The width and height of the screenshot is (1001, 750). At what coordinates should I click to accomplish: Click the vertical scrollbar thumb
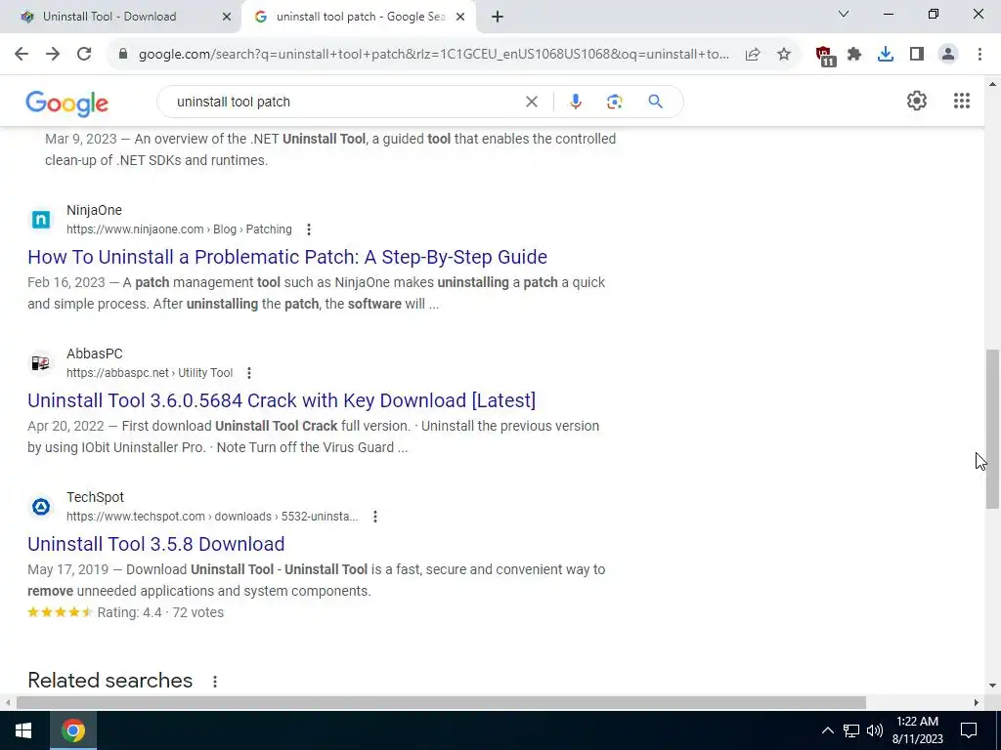992,430
